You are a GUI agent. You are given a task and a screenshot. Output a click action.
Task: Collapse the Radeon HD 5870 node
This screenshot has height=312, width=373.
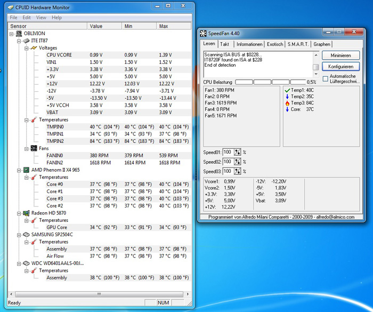pyautogui.click(x=19, y=214)
